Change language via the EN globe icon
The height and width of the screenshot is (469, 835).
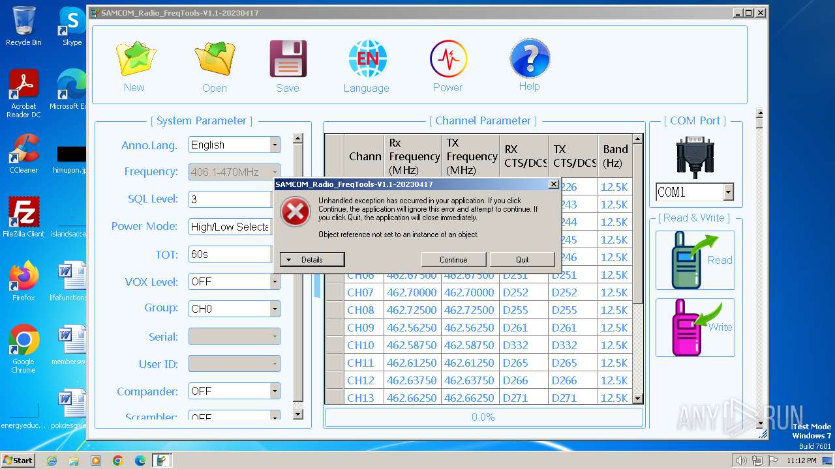367,59
